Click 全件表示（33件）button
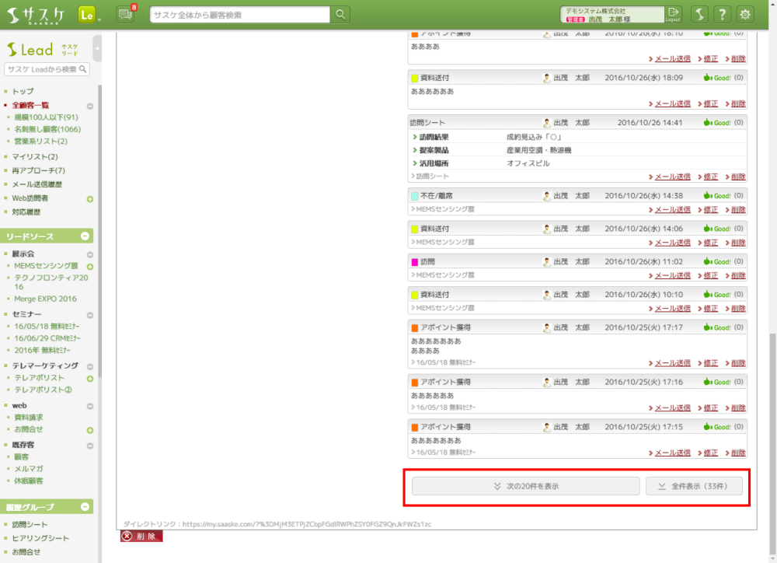The width and height of the screenshot is (777, 563). [x=694, y=486]
